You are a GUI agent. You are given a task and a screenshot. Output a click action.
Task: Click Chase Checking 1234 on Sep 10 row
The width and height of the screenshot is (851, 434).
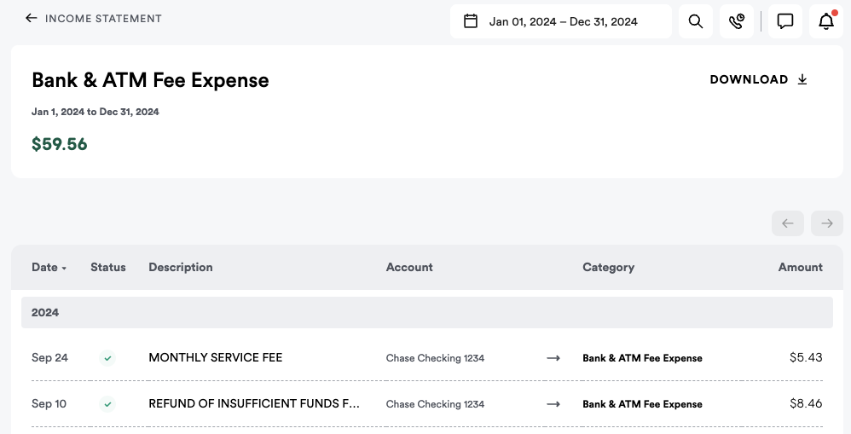435,404
